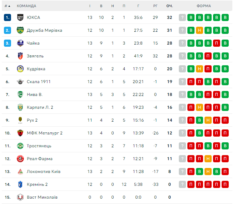Open the Карпати Л. 2 team link

click(x=40, y=107)
